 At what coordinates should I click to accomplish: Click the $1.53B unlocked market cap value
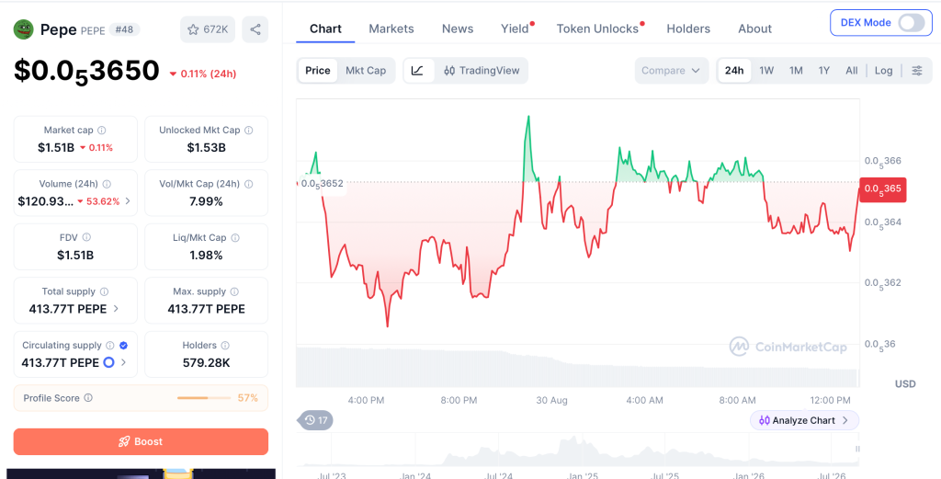click(x=207, y=148)
